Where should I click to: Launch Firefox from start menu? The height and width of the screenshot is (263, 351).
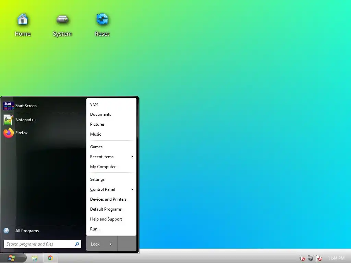[43, 133]
